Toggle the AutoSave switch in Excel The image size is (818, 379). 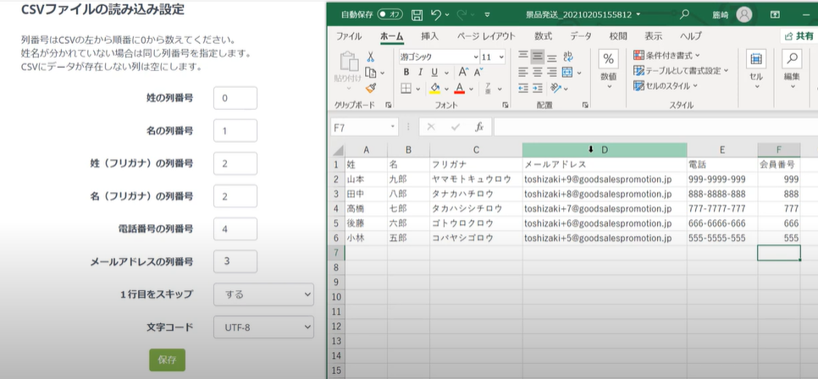(390, 14)
